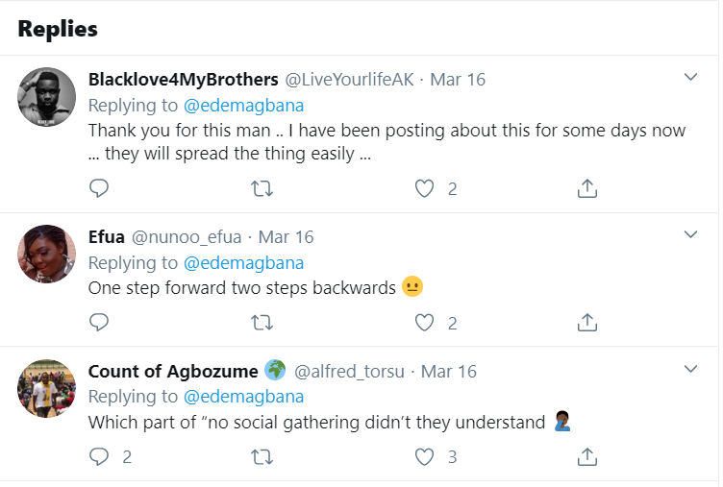
Task: View Efua's profile avatar
Action: click(x=47, y=254)
